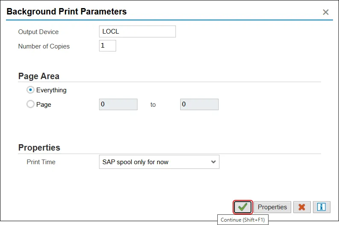This screenshot has width=339, height=225.
Task: Click the Continue (Shift+F1) tooltip
Action: [243, 220]
